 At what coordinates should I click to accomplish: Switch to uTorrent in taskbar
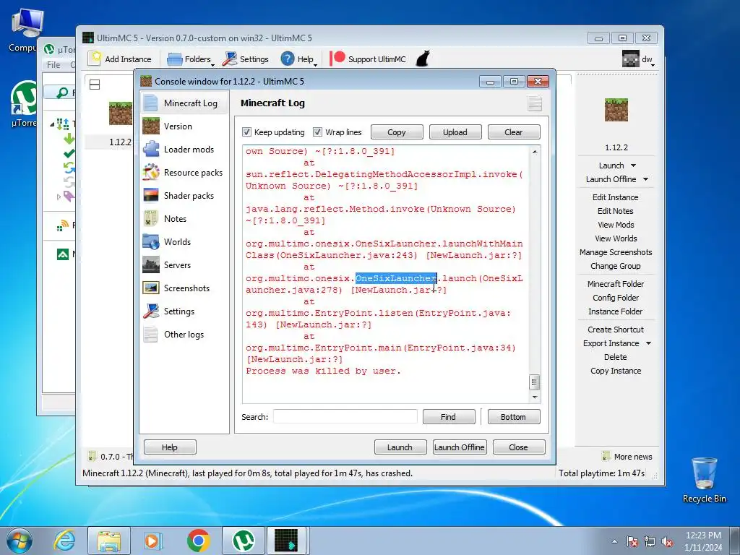coord(244,541)
